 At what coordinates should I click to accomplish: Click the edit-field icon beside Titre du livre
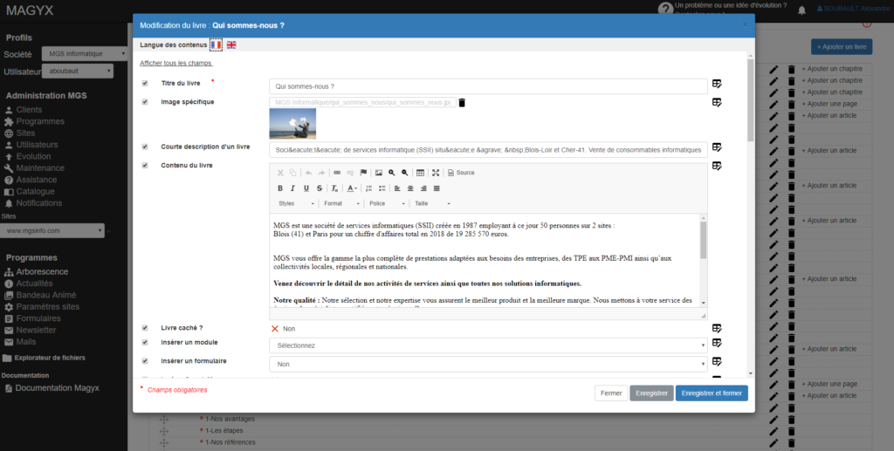coord(717,85)
